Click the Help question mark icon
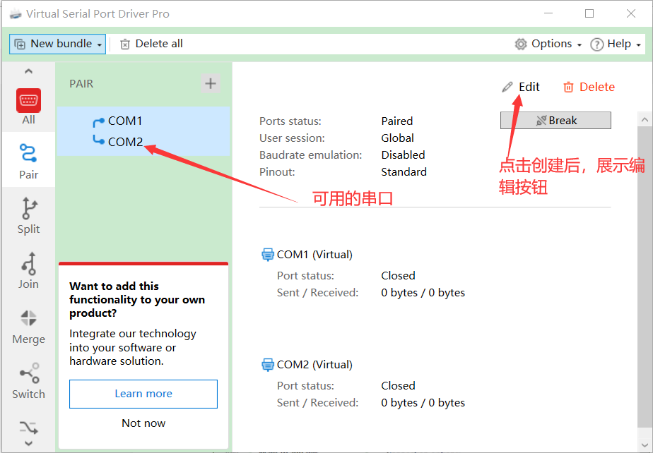 point(596,44)
